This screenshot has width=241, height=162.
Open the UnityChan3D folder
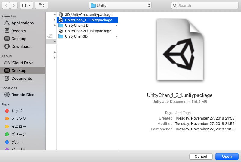(76, 36)
